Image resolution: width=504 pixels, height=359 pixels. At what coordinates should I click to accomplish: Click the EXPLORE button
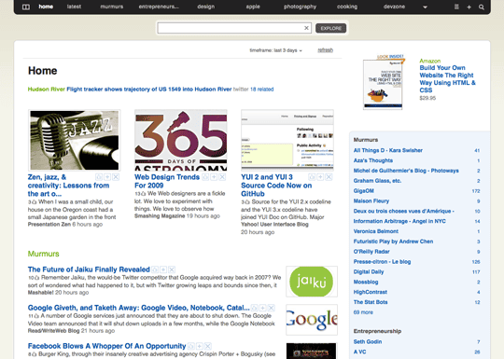tap(330, 28)
